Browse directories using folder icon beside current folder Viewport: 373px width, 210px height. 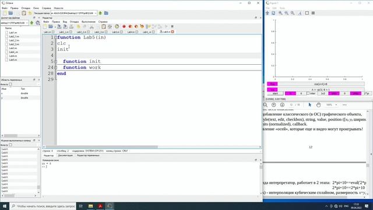(x=106, y=13)
